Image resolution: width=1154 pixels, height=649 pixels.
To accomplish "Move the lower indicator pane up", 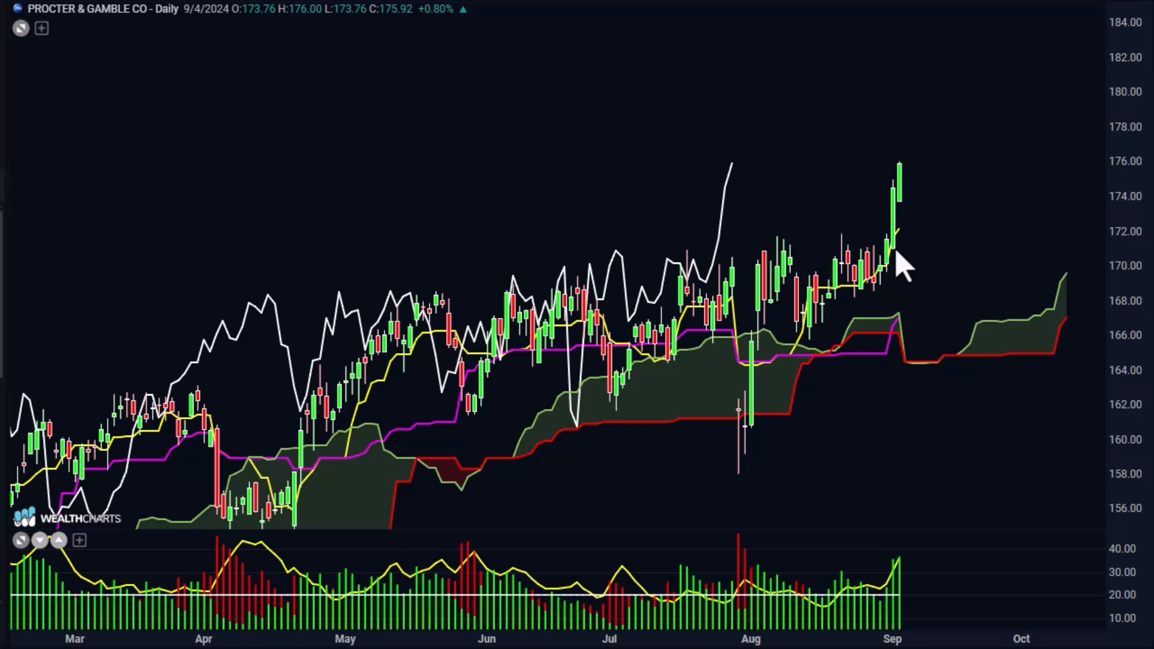I will click(58, 540).
